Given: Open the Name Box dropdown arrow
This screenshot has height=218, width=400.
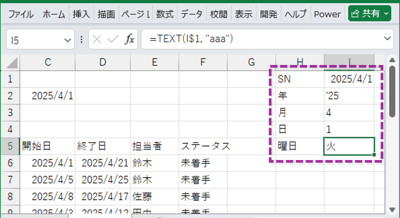Looking at the screenshot, I should coord(67,40).
